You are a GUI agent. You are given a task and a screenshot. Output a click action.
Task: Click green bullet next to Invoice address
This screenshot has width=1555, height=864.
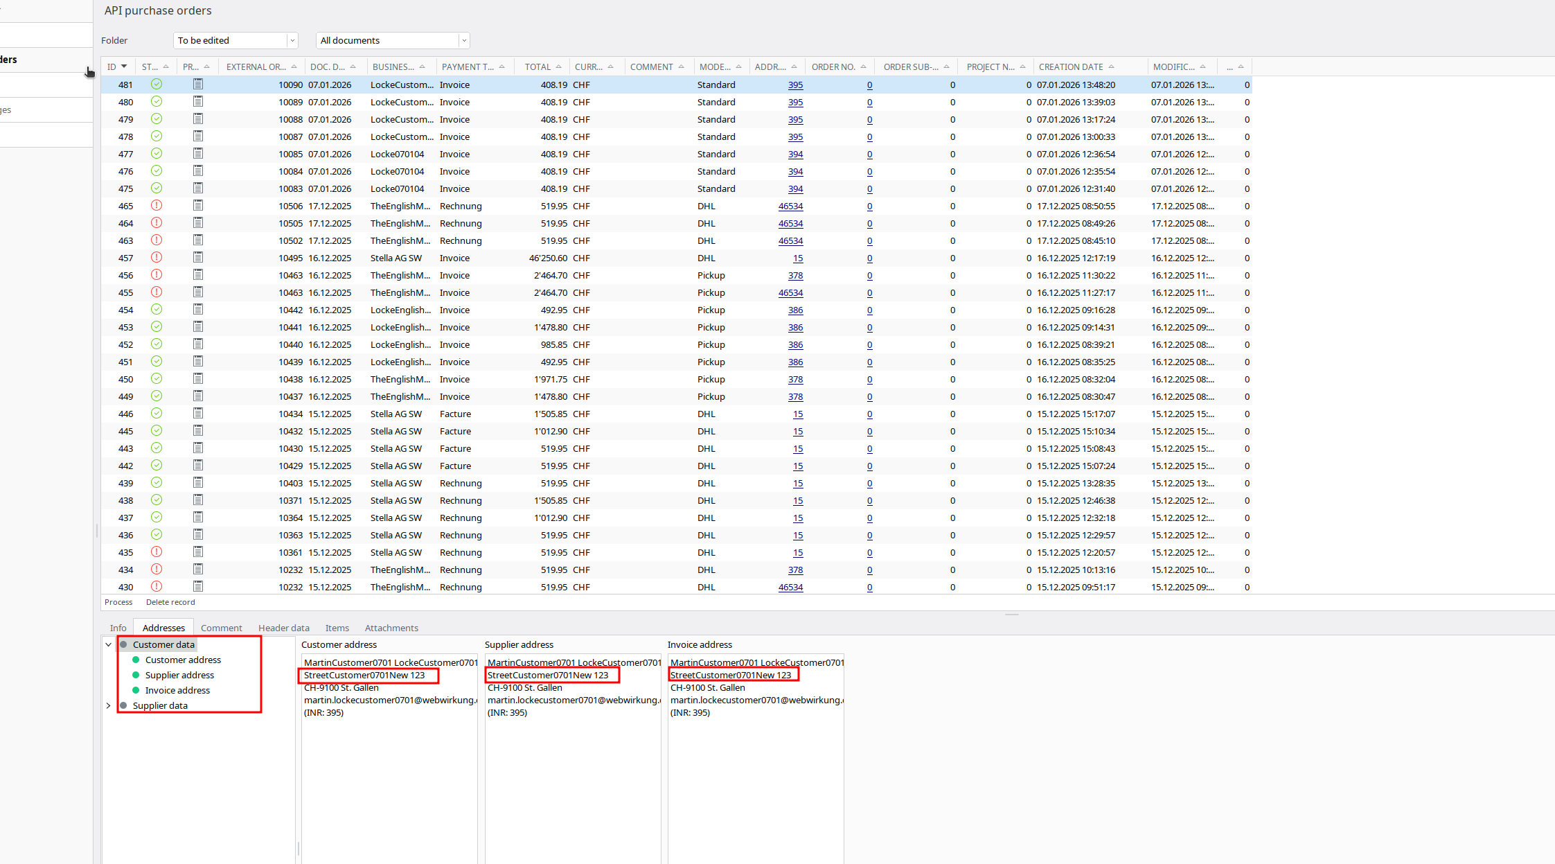pyautogui.click(x=136, y=690)
